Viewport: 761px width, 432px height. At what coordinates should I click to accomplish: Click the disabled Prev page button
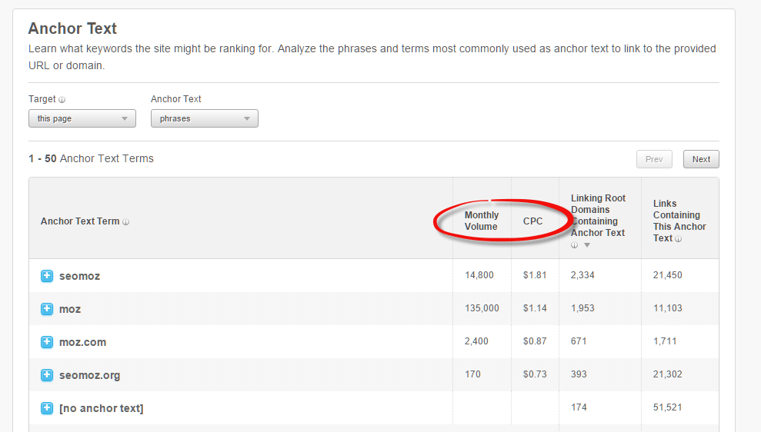tap(654, 159)
